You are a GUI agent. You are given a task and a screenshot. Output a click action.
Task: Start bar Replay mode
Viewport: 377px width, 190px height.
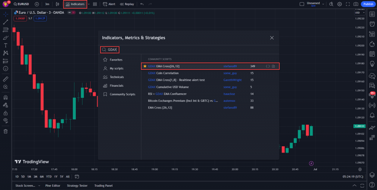(127, 4)
